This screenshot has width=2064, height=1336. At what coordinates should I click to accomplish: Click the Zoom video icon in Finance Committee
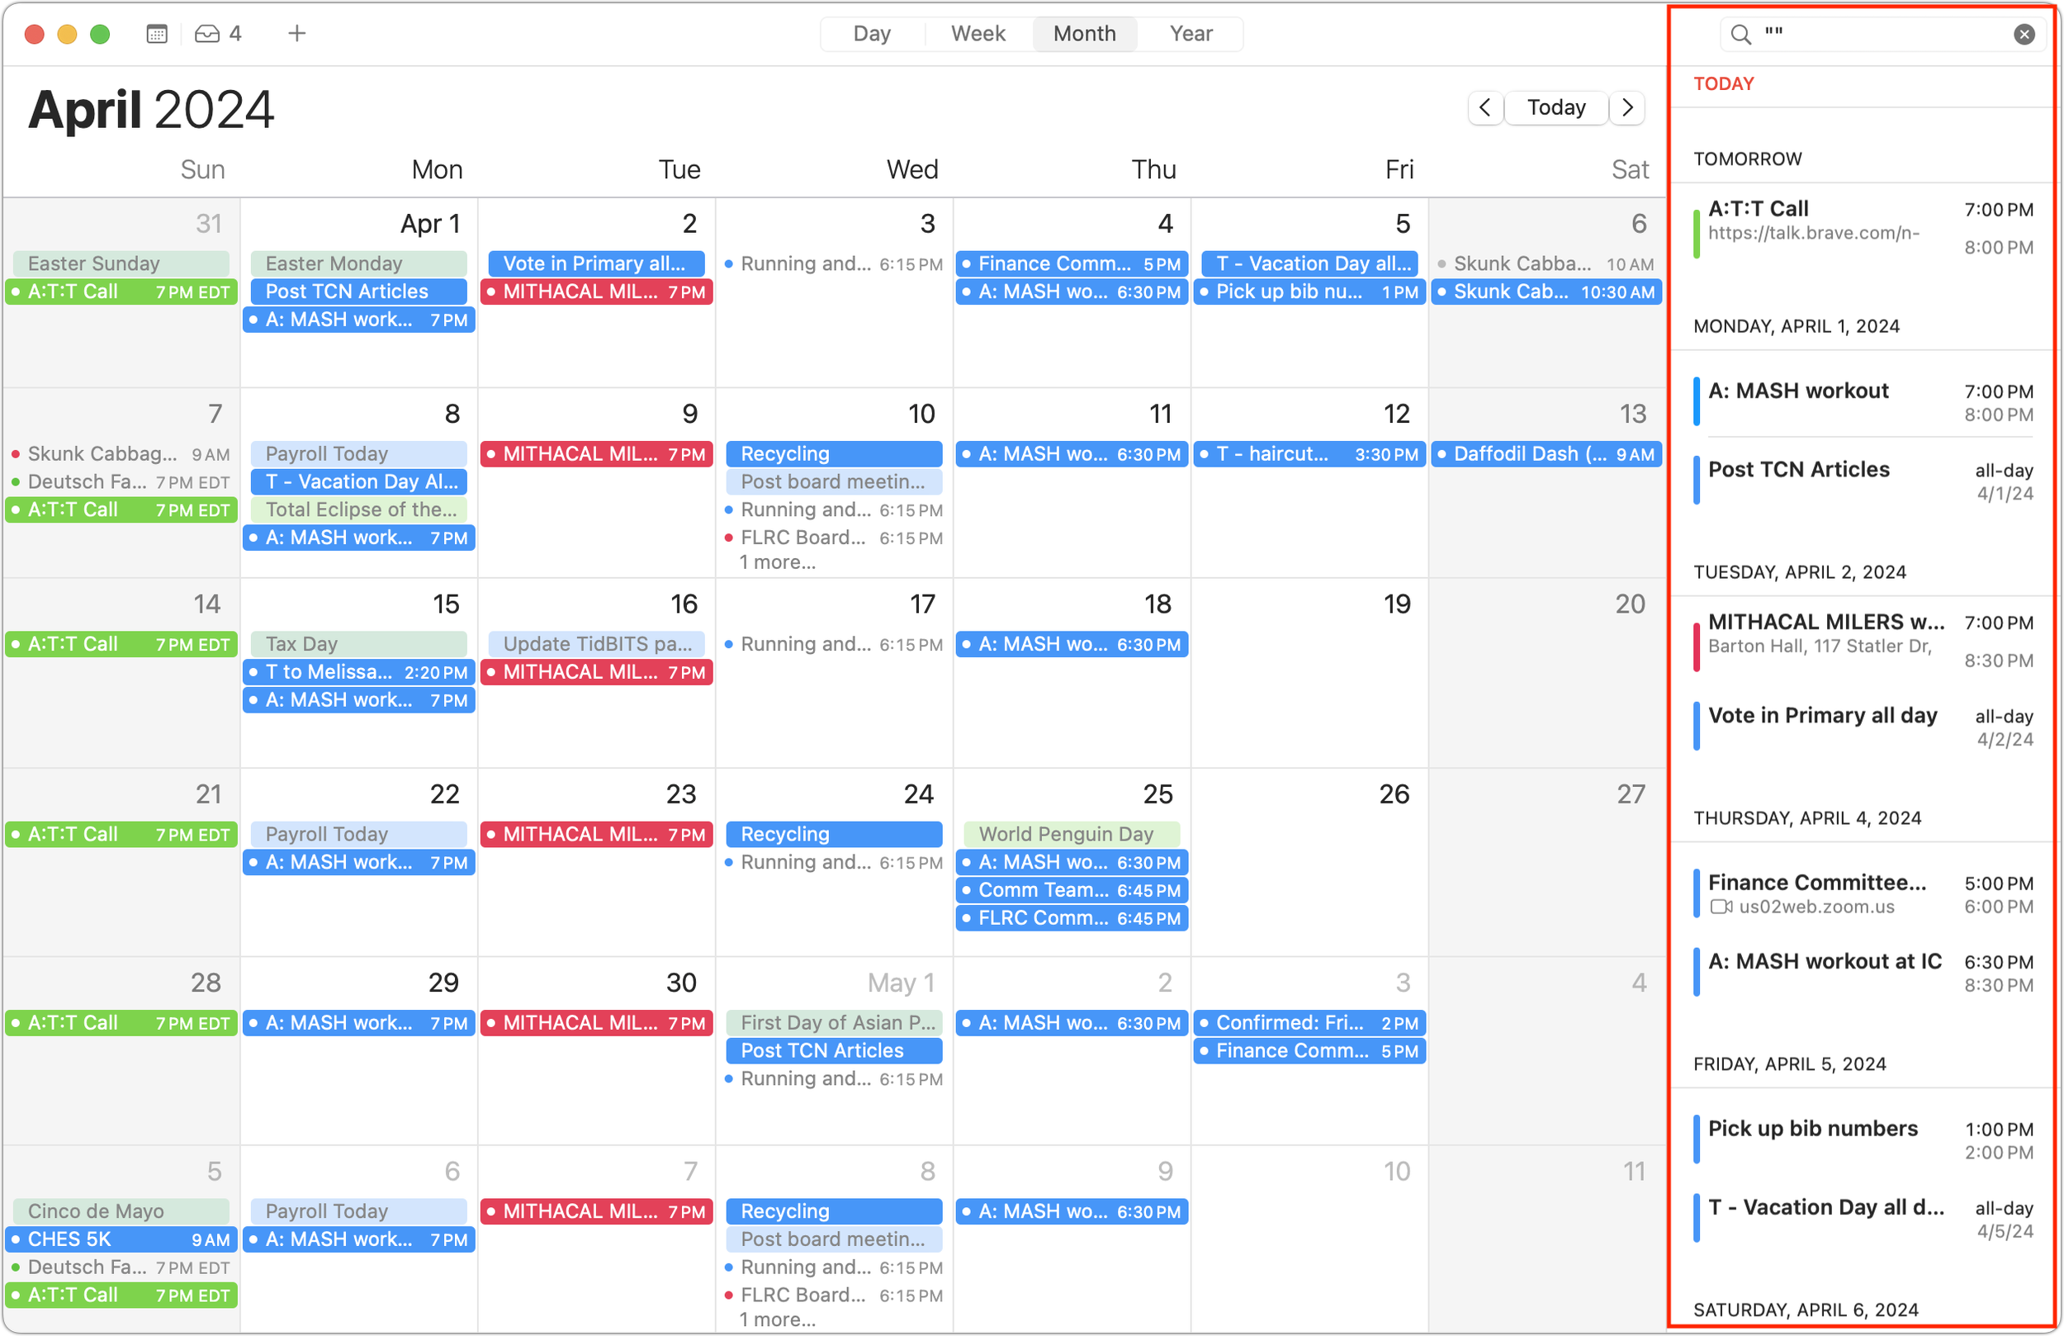click(1721, 907)
